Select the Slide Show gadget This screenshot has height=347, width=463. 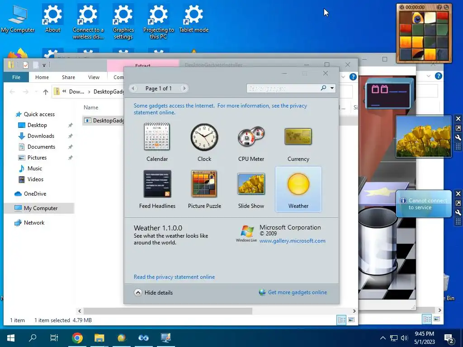pyautogui.click(x=251, y=189)
